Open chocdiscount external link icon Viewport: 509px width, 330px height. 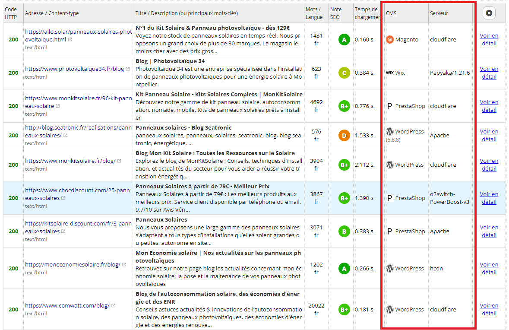tap(63, 198)
